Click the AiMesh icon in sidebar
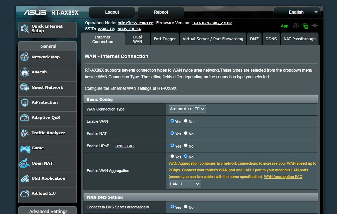Viewport: 337px width, 214px height. click(24, 72)
